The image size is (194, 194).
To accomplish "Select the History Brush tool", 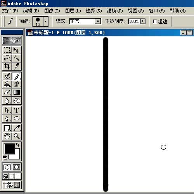I will tap(17, 84).
